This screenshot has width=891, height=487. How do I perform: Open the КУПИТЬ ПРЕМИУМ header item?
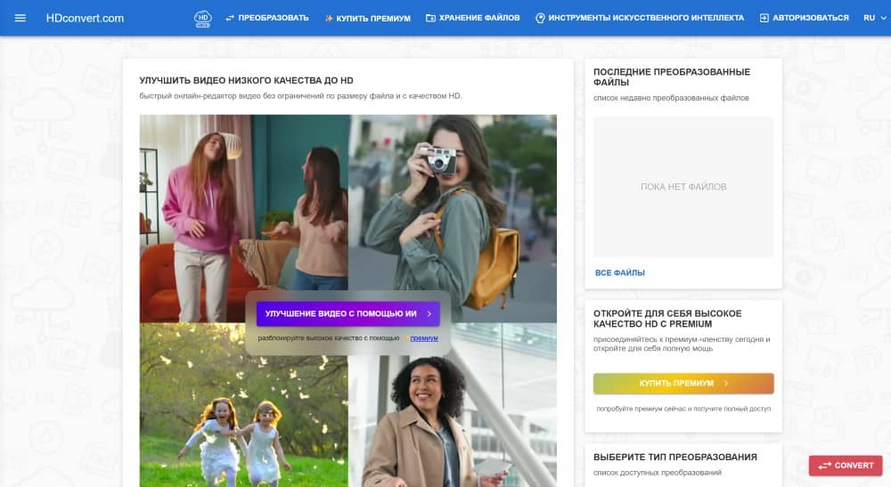368,18
